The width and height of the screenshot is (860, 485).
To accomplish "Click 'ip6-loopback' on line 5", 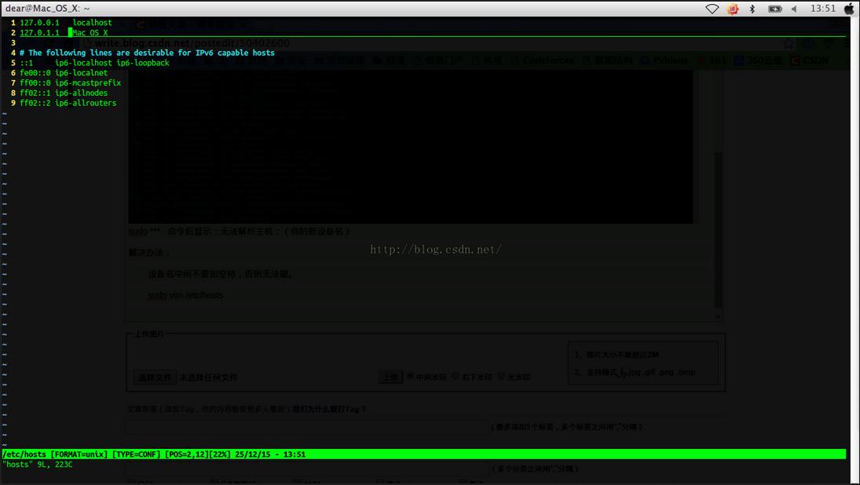I will click(143, 63).
